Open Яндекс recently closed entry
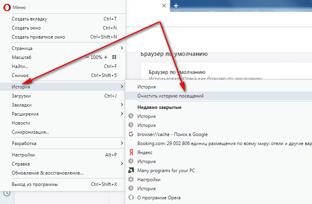 click(x=219, y=153)
